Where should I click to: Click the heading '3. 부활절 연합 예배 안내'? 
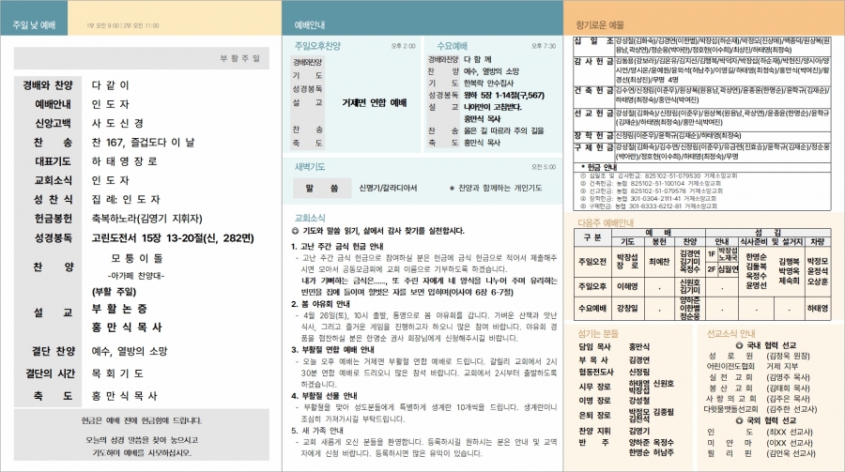click(x=332, y=350)
